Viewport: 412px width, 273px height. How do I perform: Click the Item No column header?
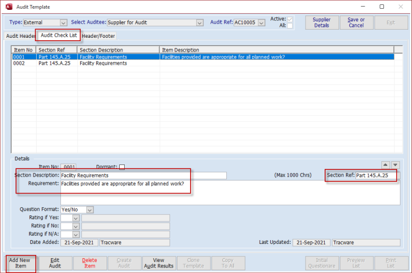[x=24, y=50]
